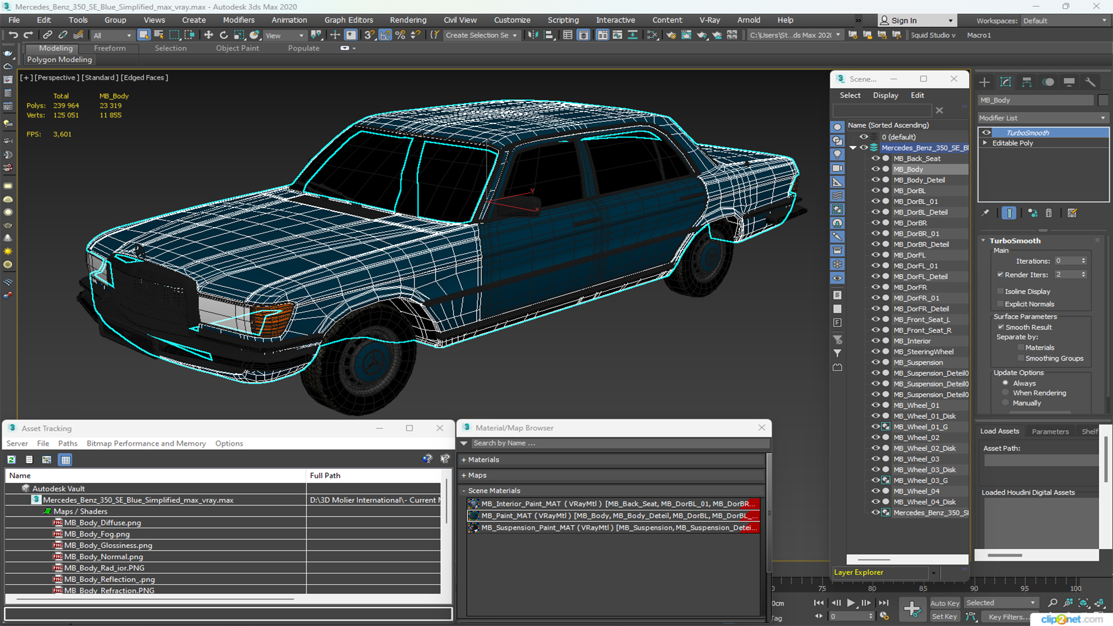Enable Isoline Display checkbox
Screen dimensions: 1113x626
coord(1000,292)
